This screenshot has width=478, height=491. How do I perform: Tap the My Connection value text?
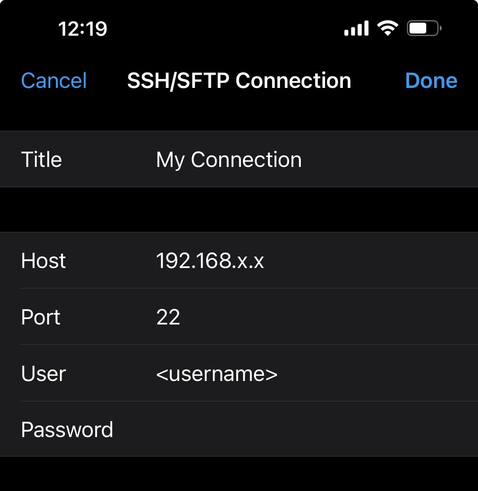[x=229, y=159]
